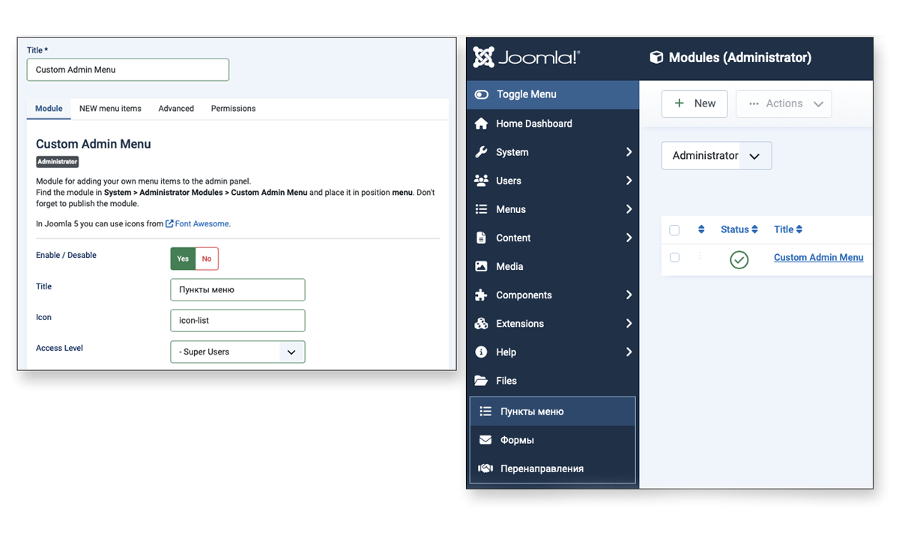The width and height of the screenshot is (899, 542).
Task: Click the System wrench icon
Action: 482,152
